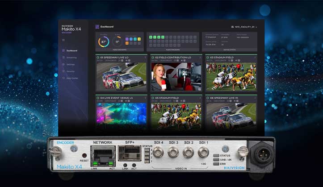Toggle the yellow video encoder 4 square
Screen dimensions: 323x187
point(140,39)
